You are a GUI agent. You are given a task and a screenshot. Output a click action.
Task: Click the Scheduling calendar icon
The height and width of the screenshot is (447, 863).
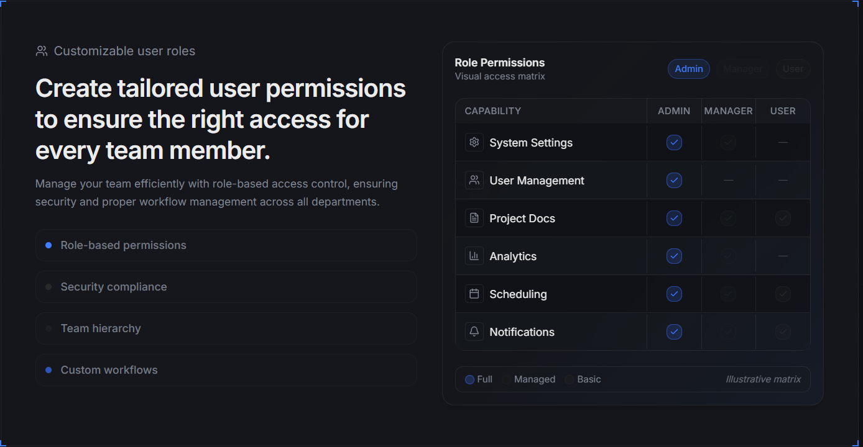[474, 294]
